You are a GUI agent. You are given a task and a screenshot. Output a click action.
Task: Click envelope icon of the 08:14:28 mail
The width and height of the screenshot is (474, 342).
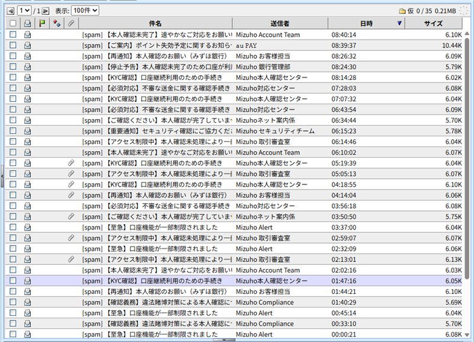coord(27,78)
